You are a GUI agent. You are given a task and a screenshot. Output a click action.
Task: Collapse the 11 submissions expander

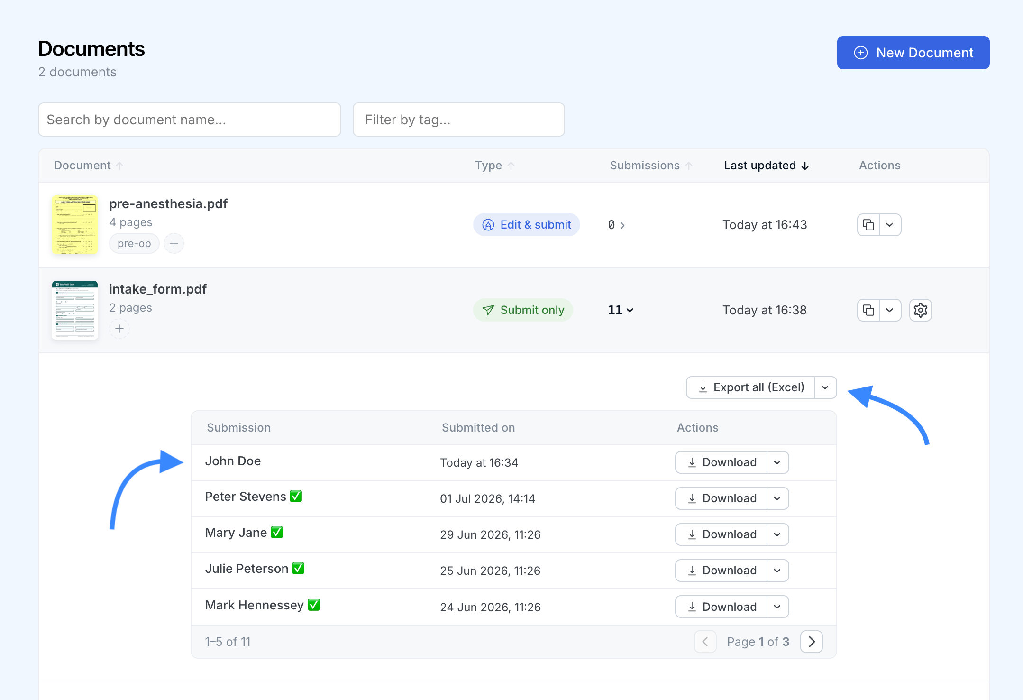(621, 310)
